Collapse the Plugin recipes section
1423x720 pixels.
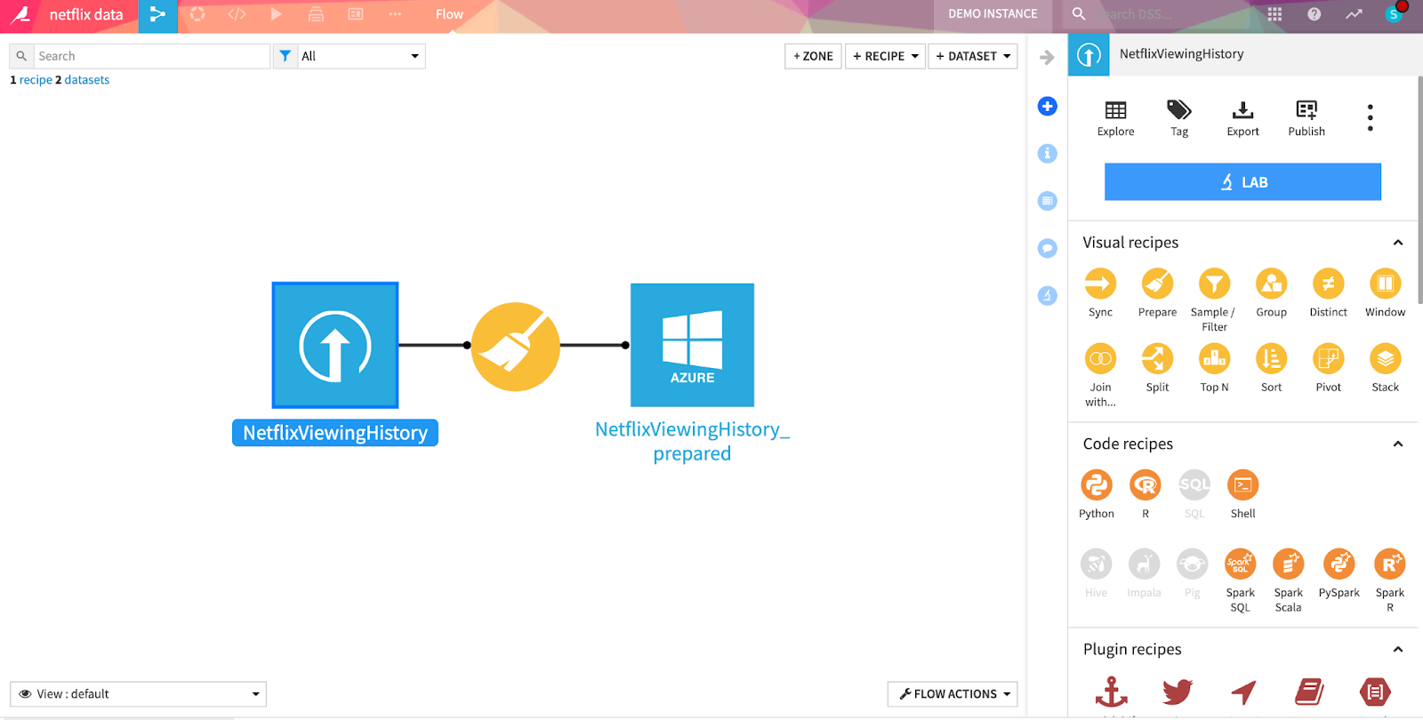(1397, 650)
